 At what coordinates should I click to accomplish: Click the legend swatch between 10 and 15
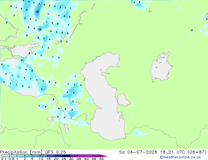(43, 156)
